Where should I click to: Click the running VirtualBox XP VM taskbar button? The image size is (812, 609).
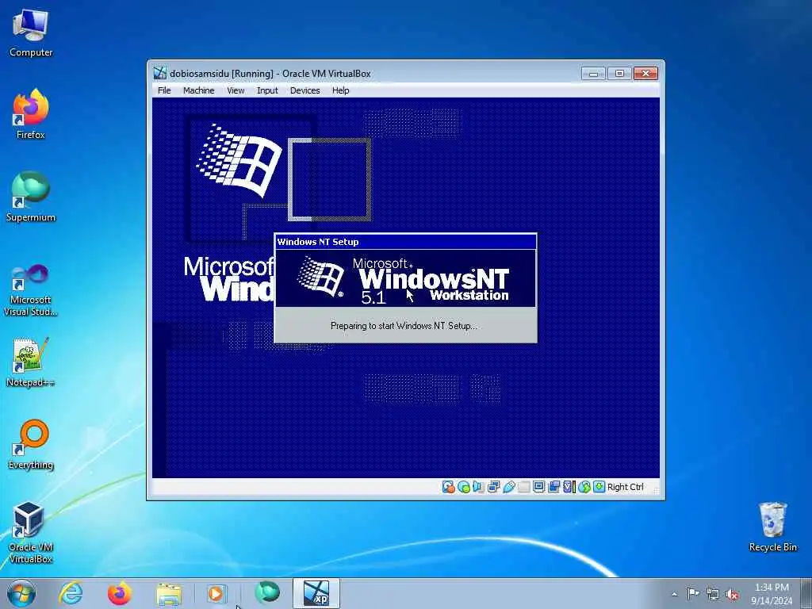[x=316, y=593]
